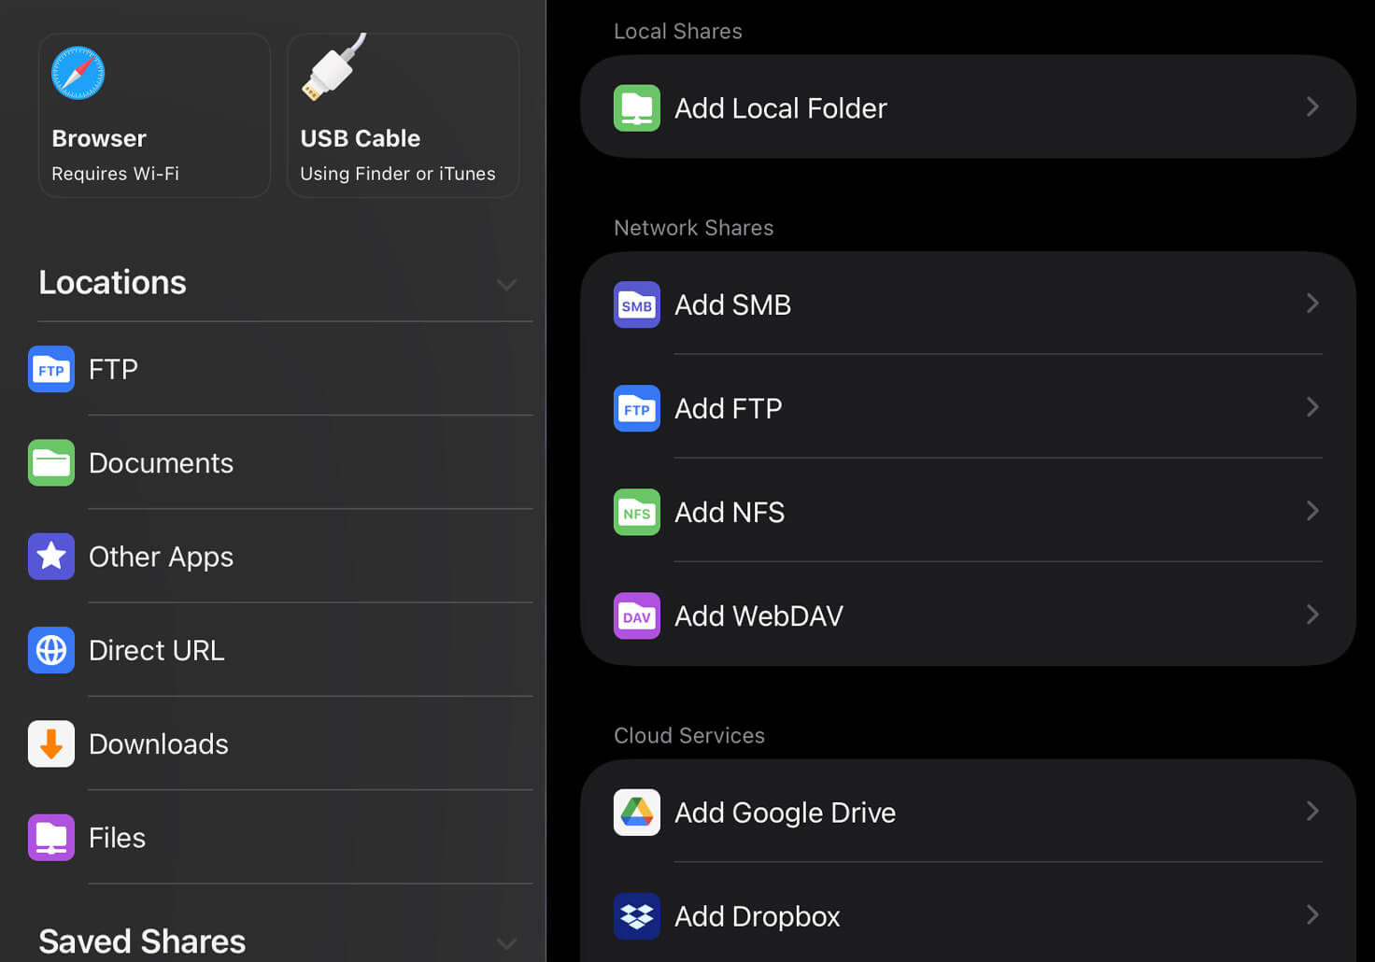This screenshot has height=962, width=1375.
Task: Collapse the Saved Shares section chevron
Action: pyautogui.click(x=506, y=943)
